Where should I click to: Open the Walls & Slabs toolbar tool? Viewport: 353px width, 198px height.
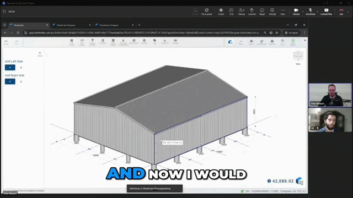113,42
